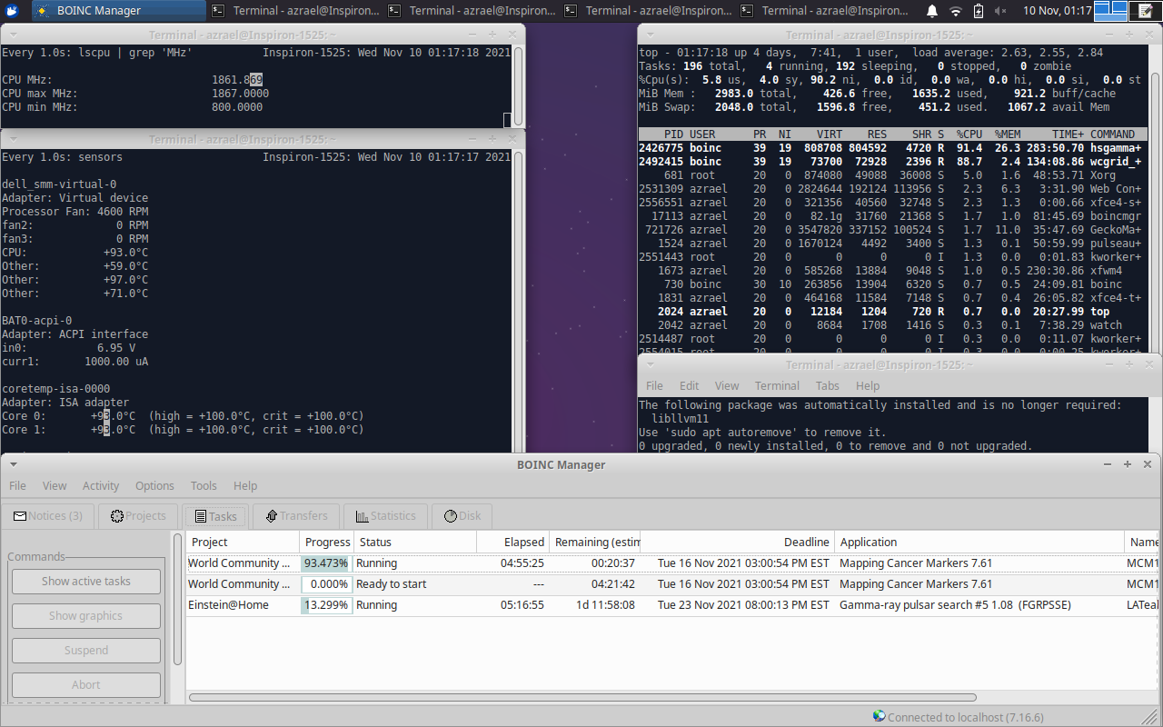Open the Terminal menu in terminal menubar

777,385
